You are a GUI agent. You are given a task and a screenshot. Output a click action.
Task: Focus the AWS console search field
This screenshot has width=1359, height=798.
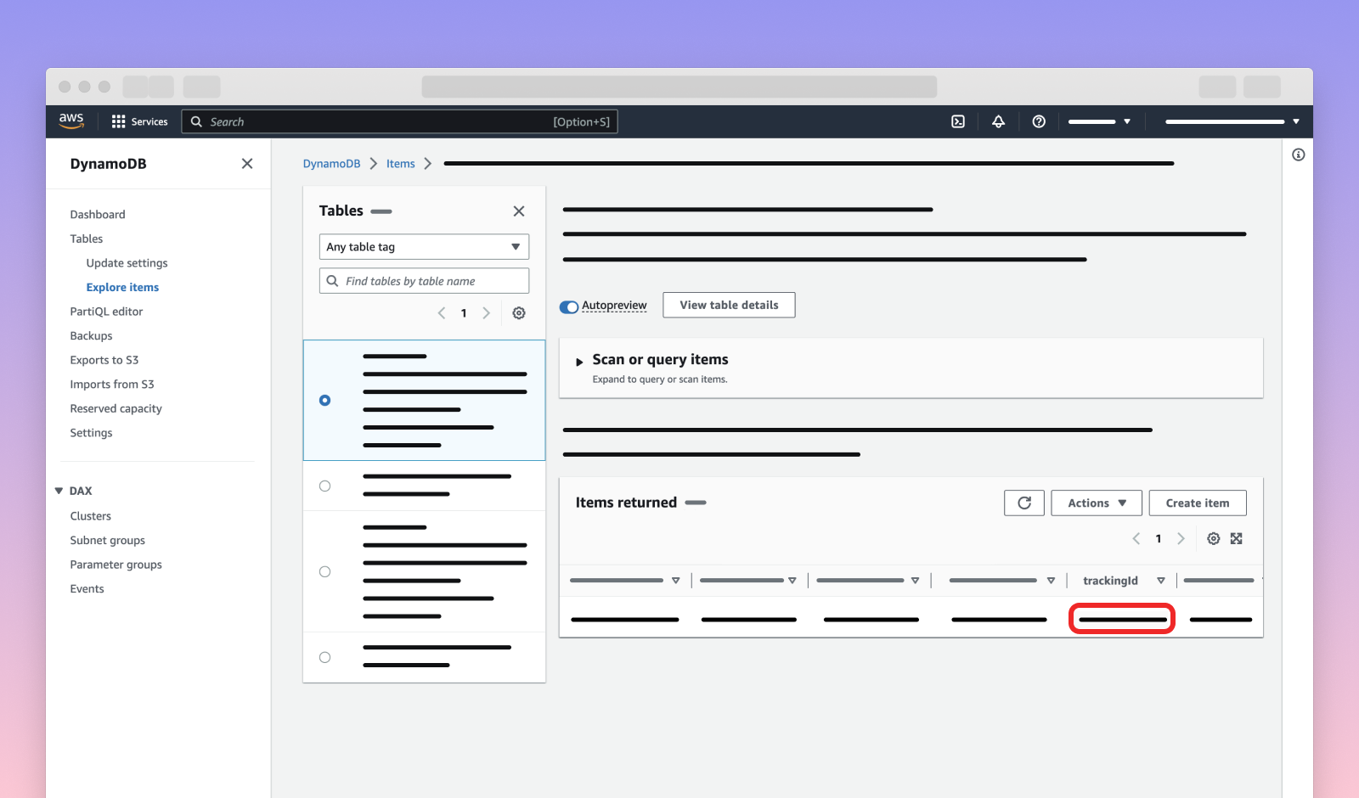399,121
